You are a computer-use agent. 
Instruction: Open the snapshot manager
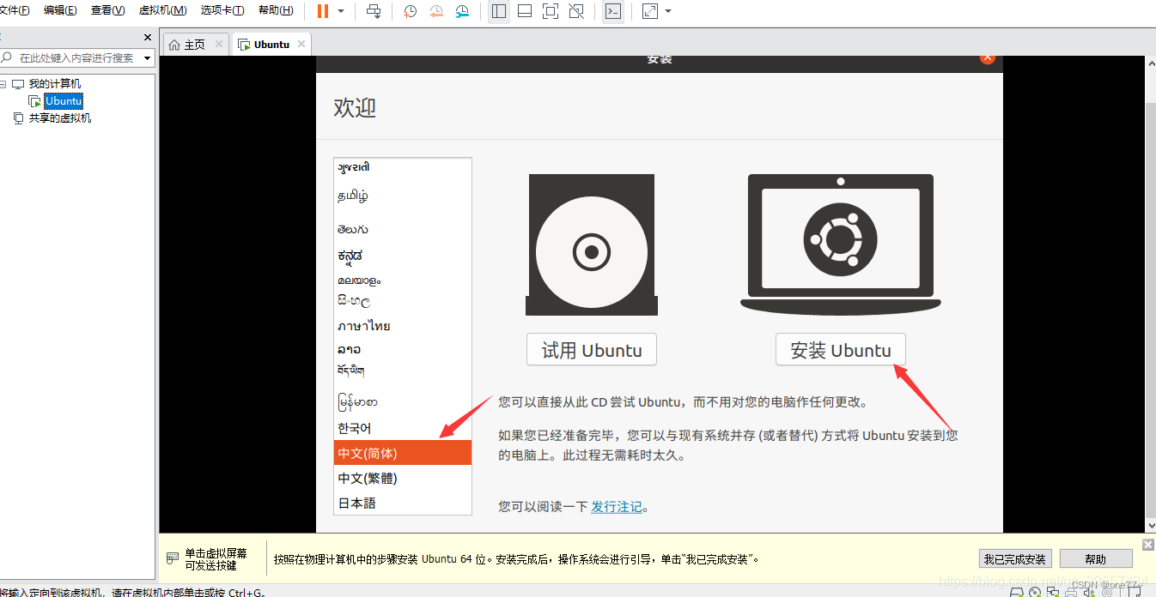pyautogui.click(x=462, y=11)
